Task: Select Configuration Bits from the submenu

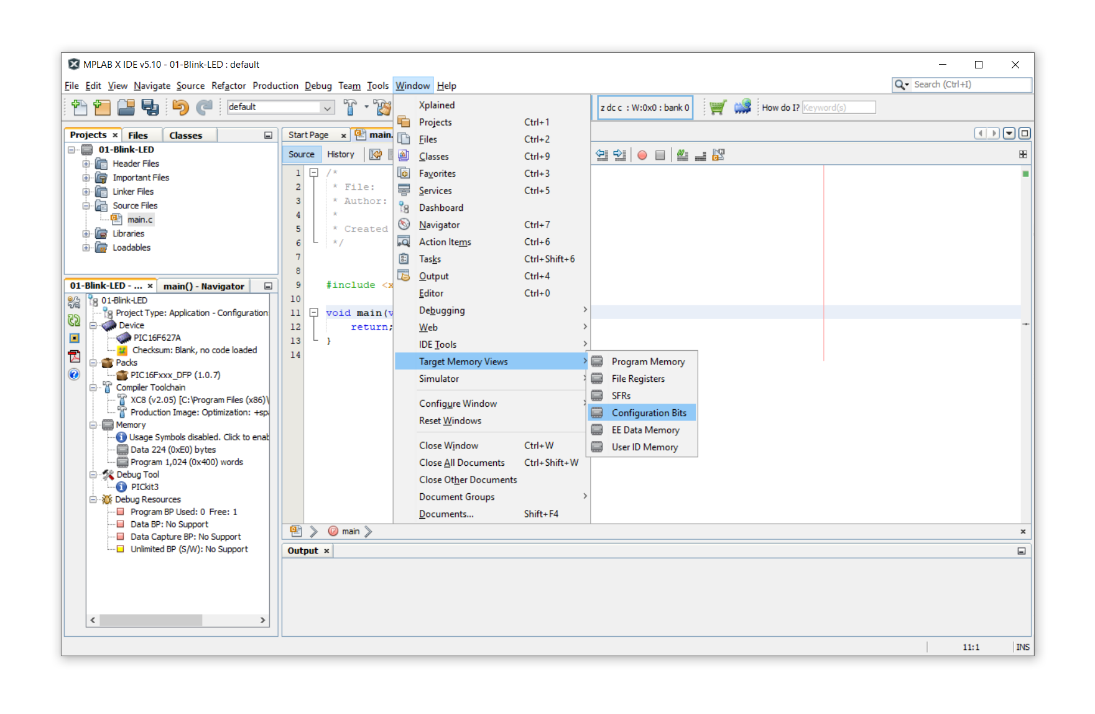Action: click(649, 413)
